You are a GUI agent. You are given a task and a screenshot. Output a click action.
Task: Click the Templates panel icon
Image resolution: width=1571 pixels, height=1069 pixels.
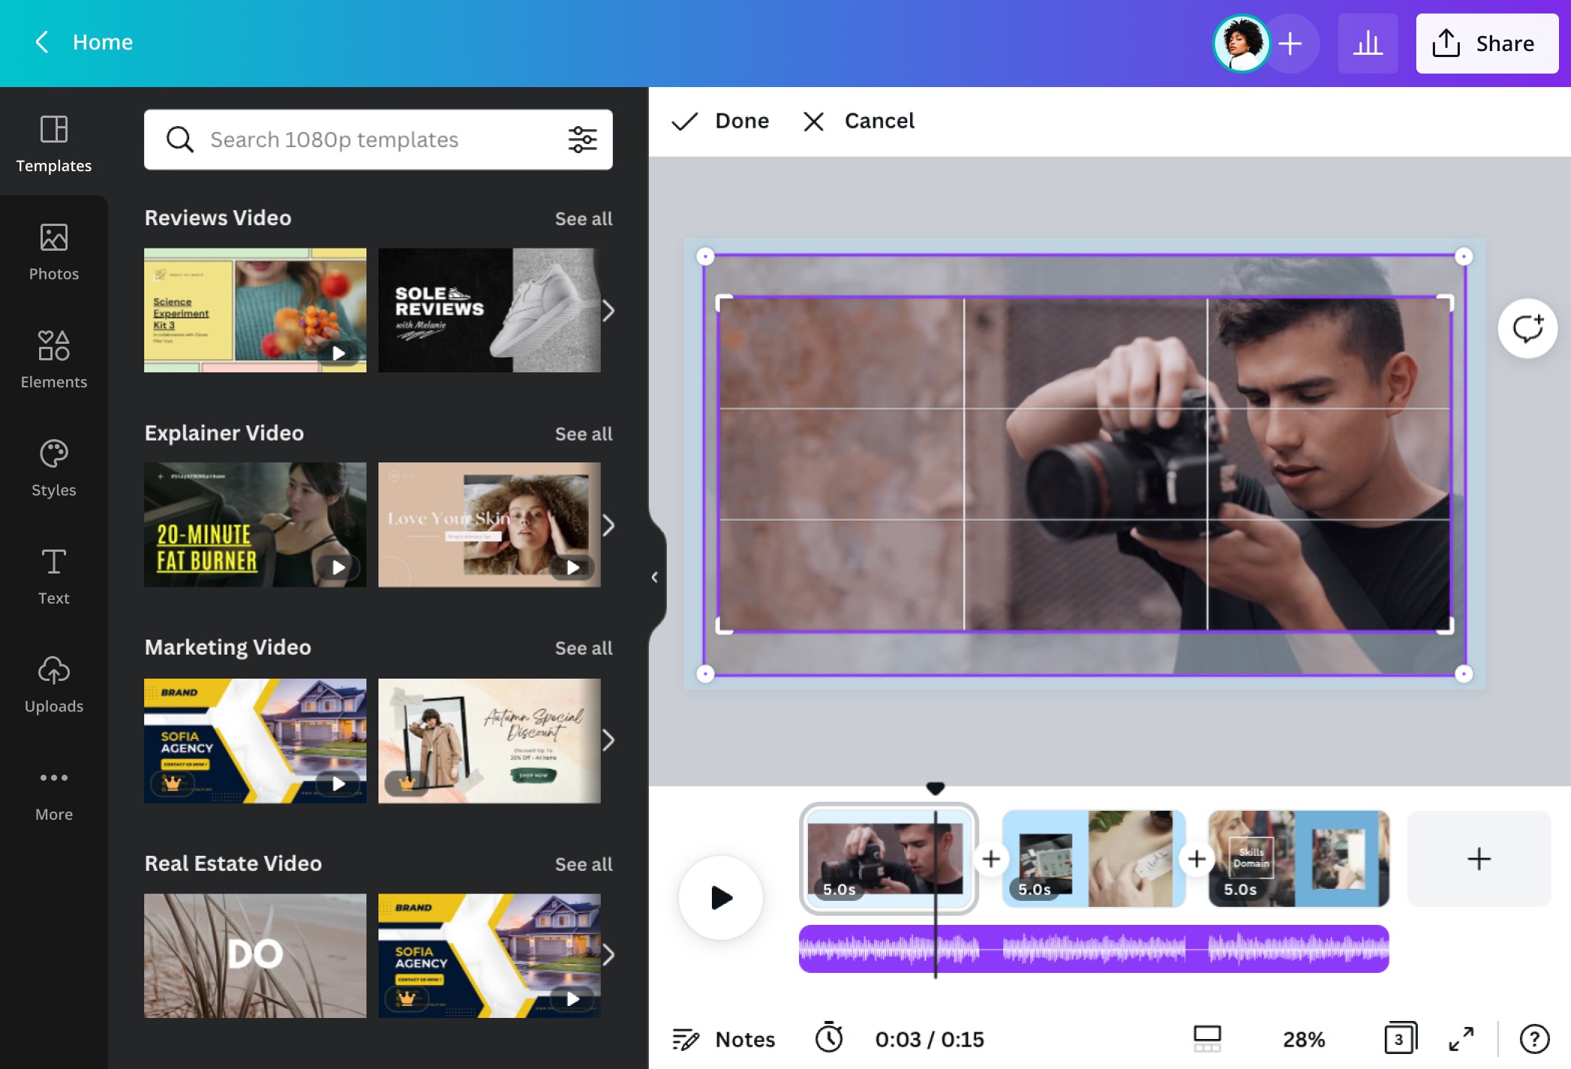tap(53, 140)
